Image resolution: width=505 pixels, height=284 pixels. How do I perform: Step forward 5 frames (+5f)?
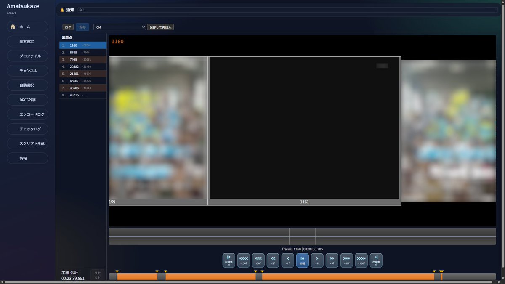[x=332, y=260]
